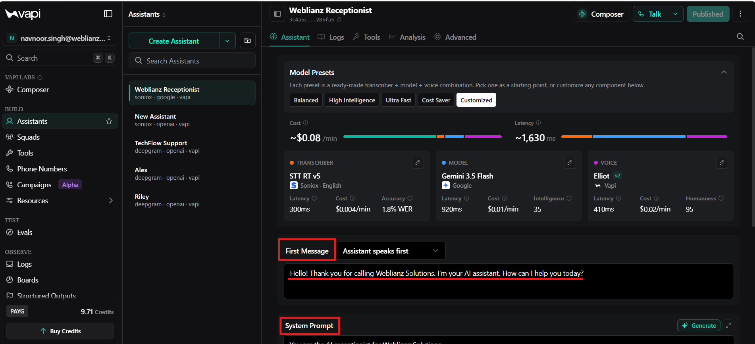Edit the Voice pencil icon
The width and height of the screenshot is (755, 344).
[722, 163]
